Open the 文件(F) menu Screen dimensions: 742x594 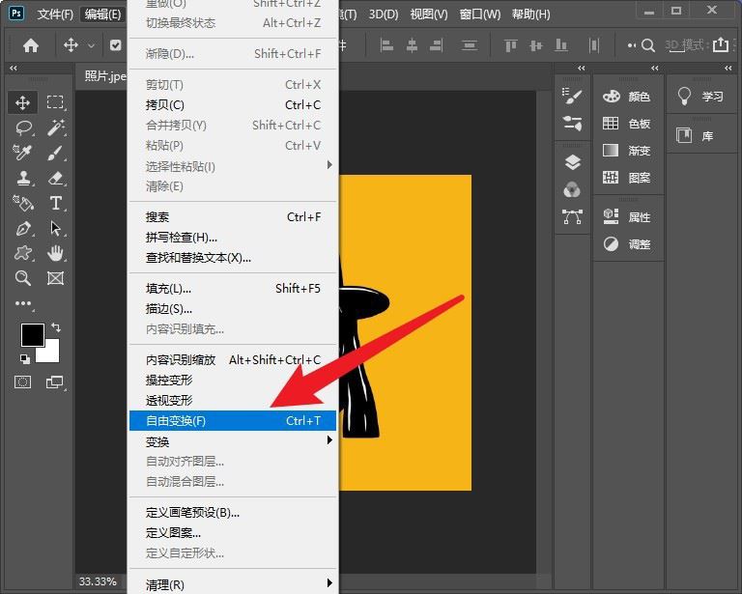click(x=55, y=14)
